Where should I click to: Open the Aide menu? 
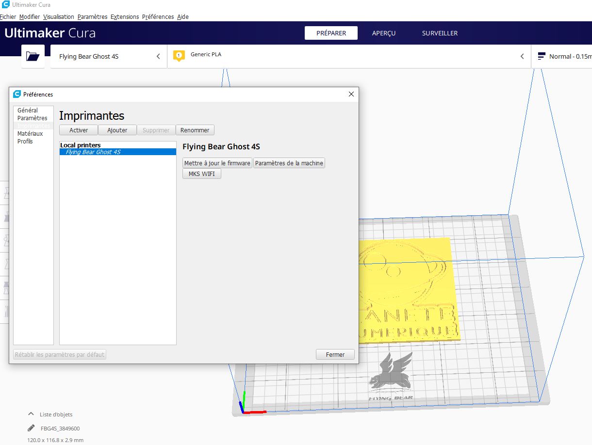(182, 16)
